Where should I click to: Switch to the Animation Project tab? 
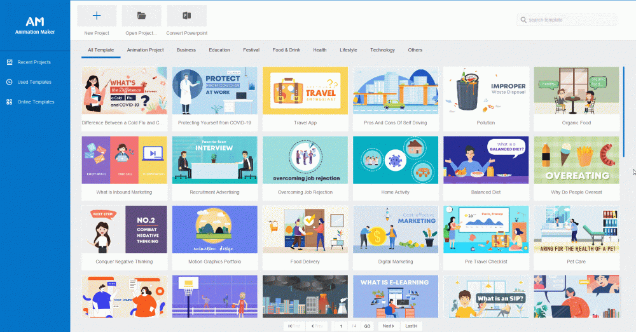(145, 50)
